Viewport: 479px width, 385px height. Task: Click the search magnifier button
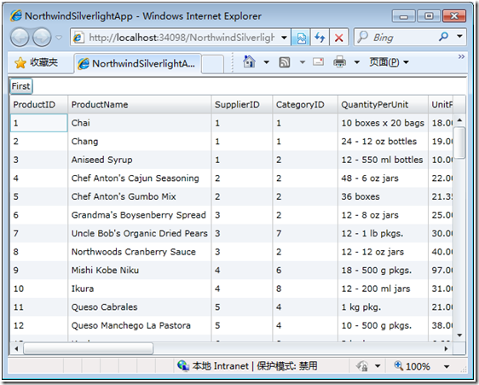(443, 37)
